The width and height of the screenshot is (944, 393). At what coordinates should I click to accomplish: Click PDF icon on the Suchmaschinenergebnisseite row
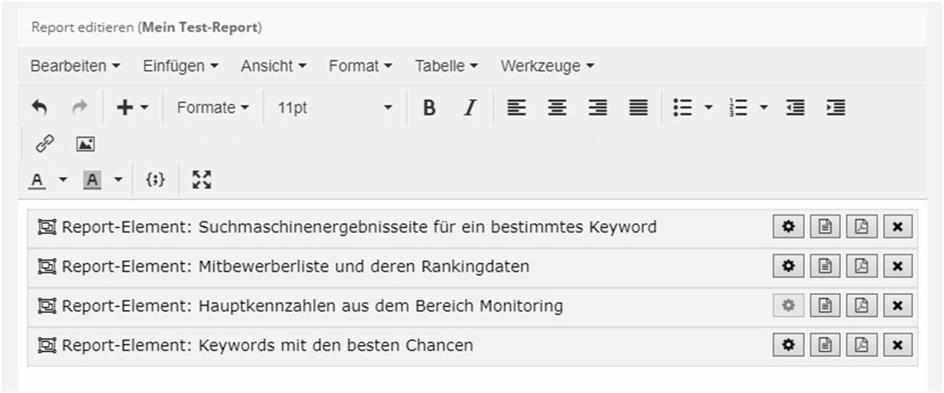[x=861, y=227]
